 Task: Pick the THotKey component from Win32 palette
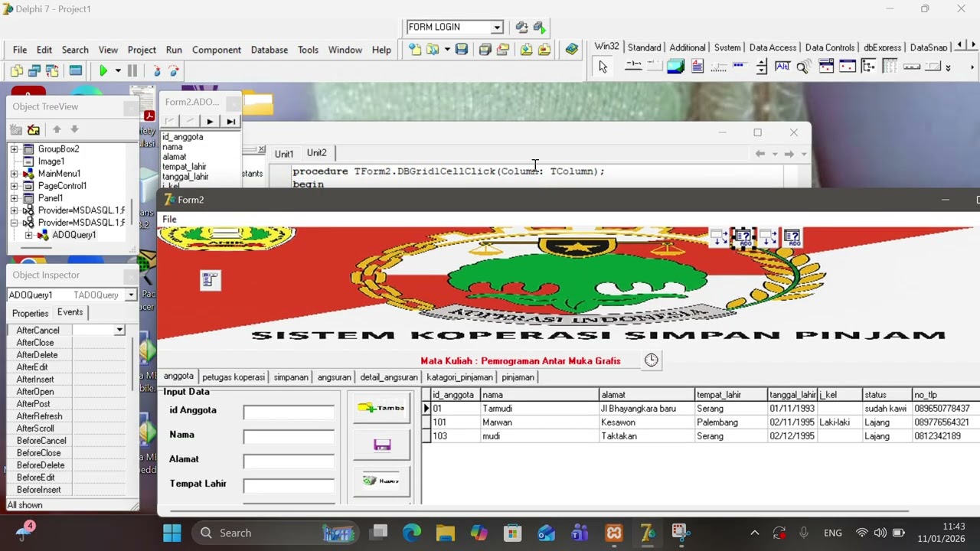[x=782, y=67]
